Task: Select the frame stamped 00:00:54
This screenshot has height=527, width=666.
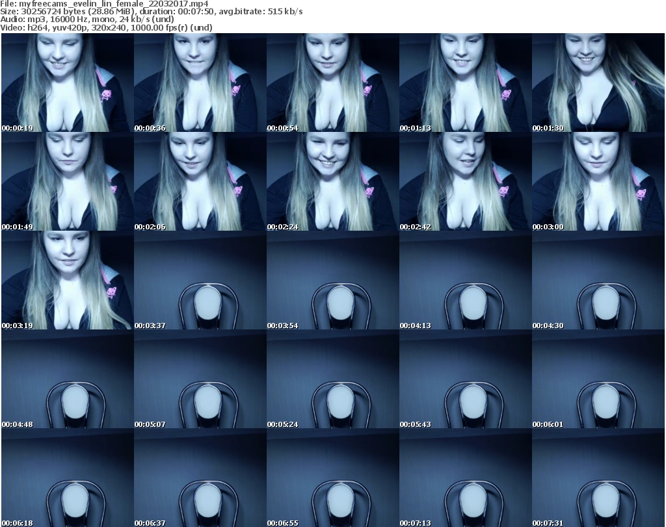Action: click(x=332, y=83)
